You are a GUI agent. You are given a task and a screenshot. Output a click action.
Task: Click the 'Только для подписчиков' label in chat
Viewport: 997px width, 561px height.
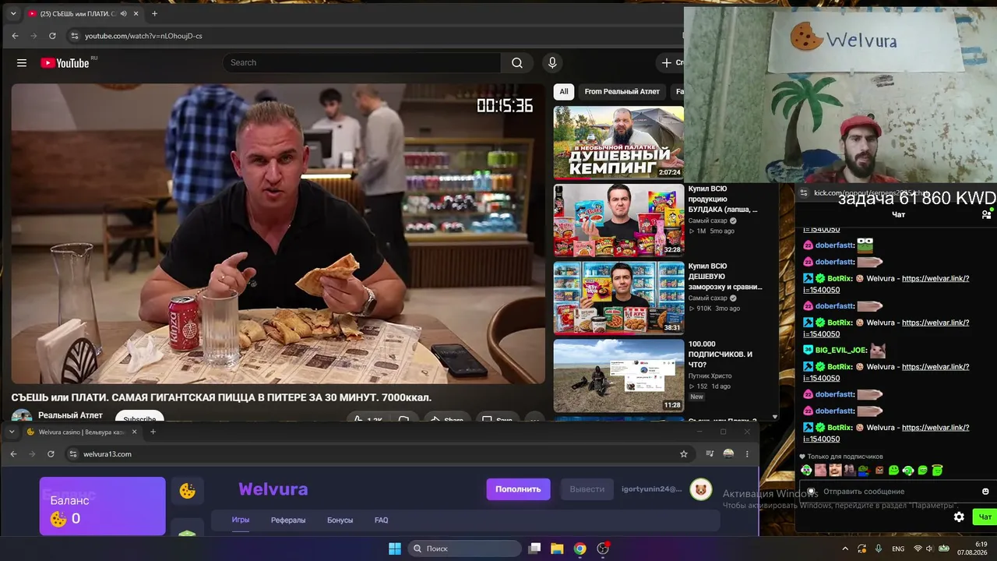845,457
